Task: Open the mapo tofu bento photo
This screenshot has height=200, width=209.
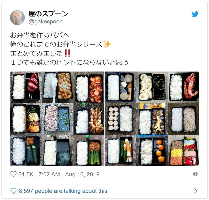Action: pos(58,87)
